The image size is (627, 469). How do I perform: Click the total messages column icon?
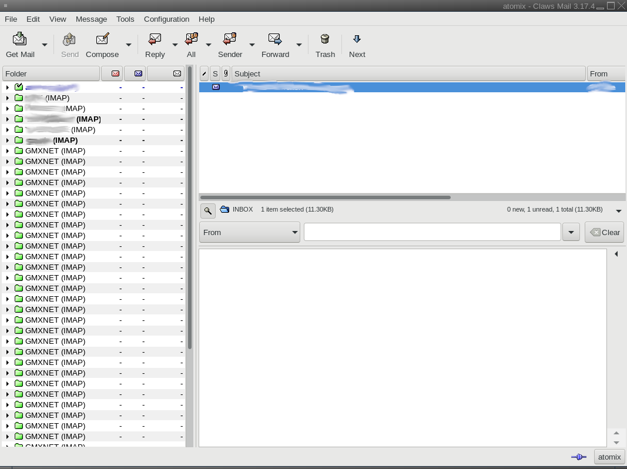tap(177, 73)
